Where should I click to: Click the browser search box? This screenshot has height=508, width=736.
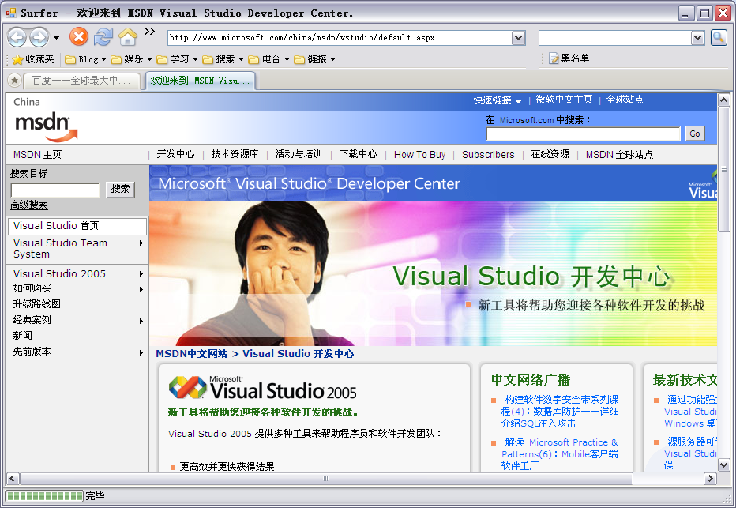615,38
